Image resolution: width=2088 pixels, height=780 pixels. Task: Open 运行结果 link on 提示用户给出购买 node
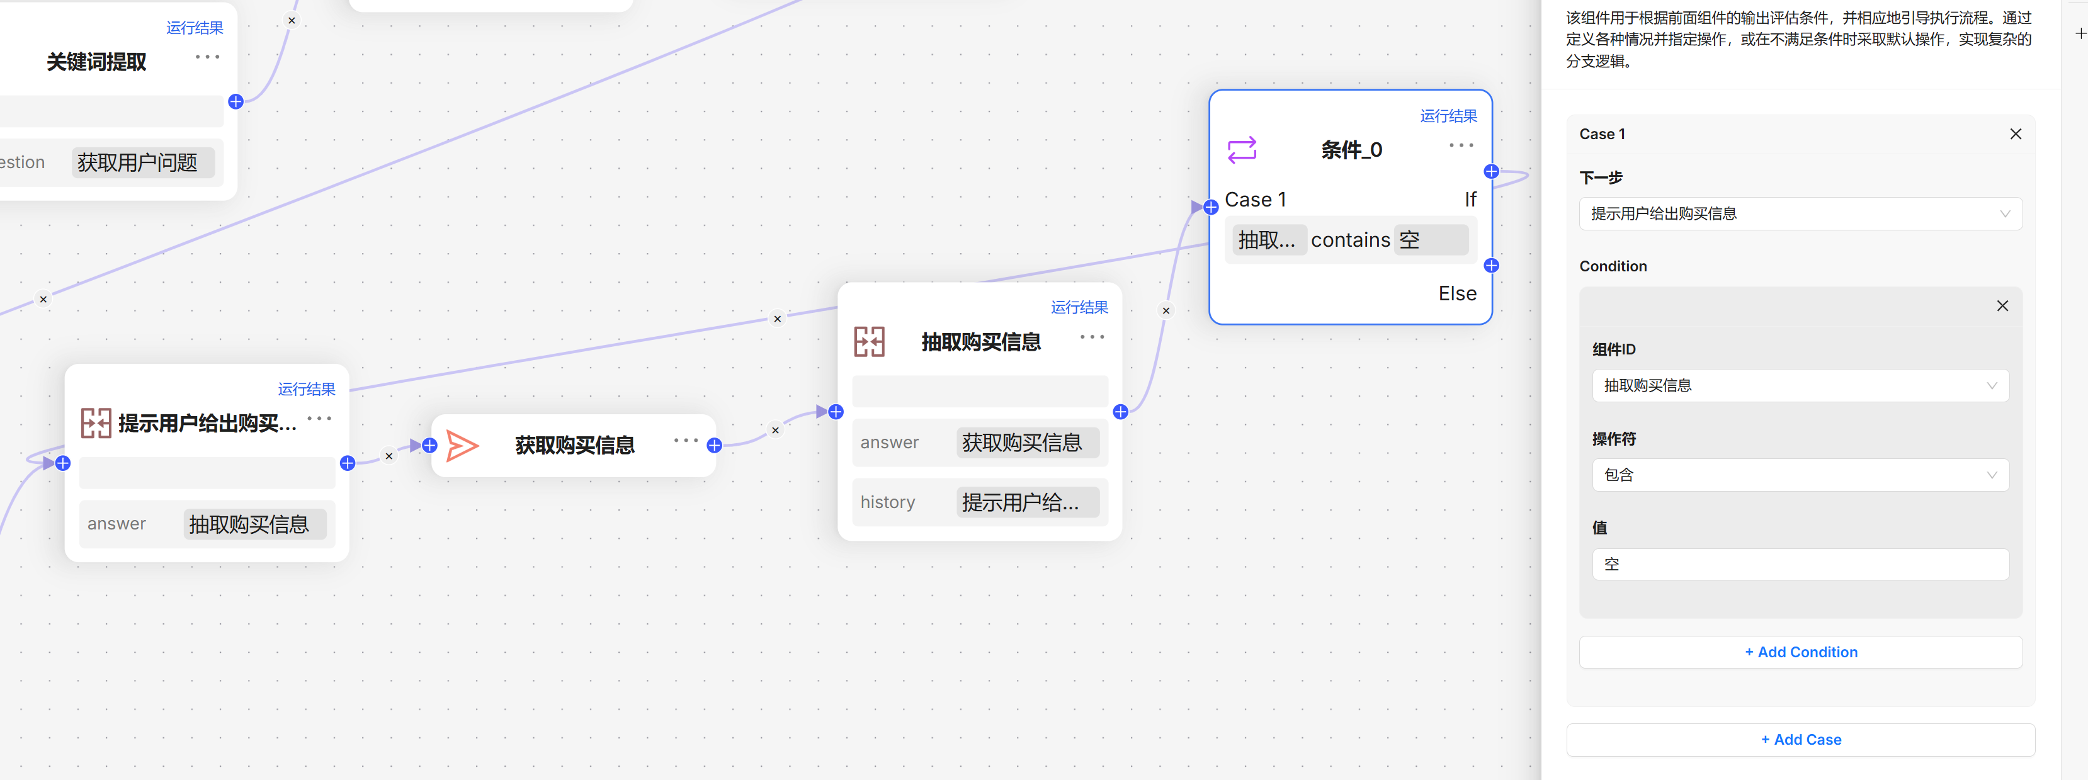307,390
